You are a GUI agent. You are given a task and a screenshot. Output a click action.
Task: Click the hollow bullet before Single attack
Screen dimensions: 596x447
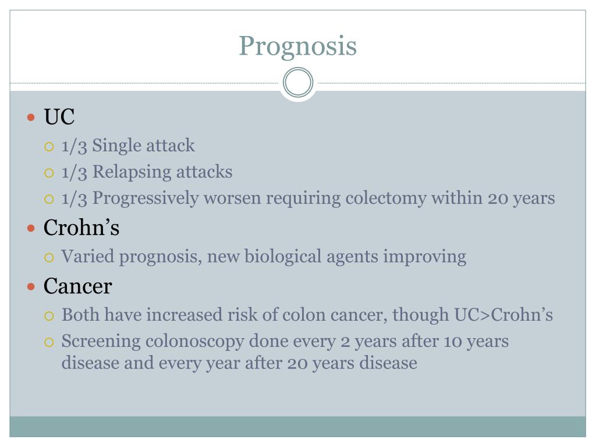(49, 146)
